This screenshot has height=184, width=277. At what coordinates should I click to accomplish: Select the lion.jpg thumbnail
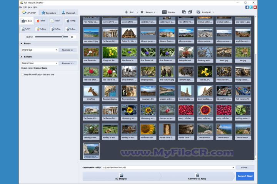(x=243, y=54)
